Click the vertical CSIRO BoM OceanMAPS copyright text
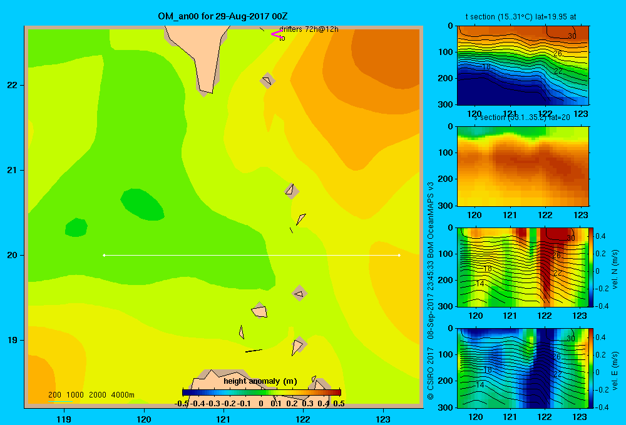 (431, 291)
